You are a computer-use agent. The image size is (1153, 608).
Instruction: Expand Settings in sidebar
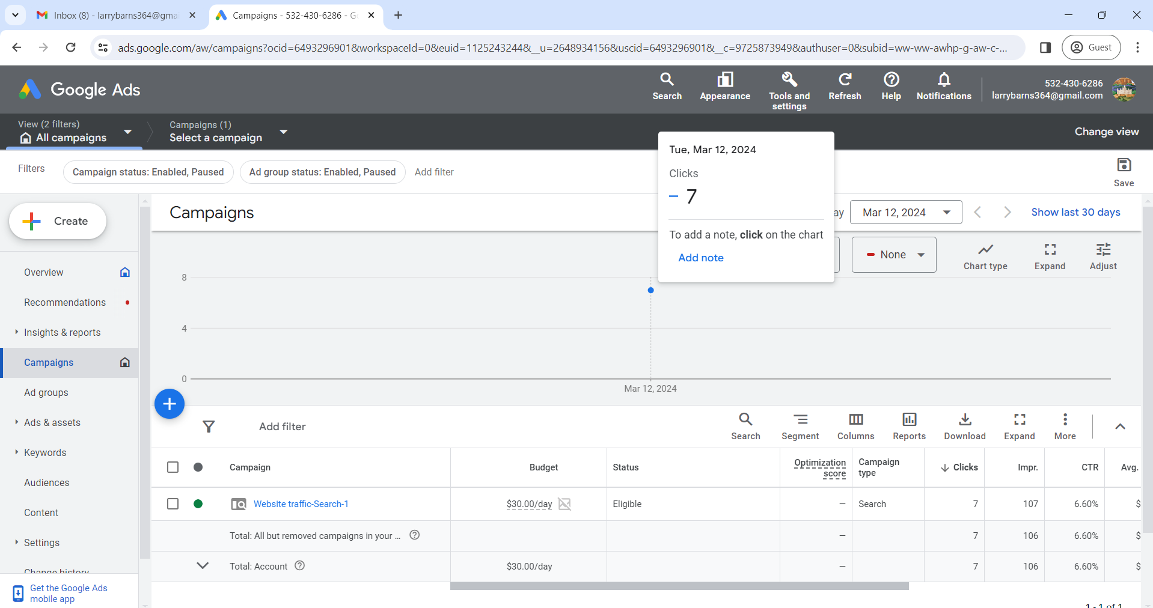(16, 542)
